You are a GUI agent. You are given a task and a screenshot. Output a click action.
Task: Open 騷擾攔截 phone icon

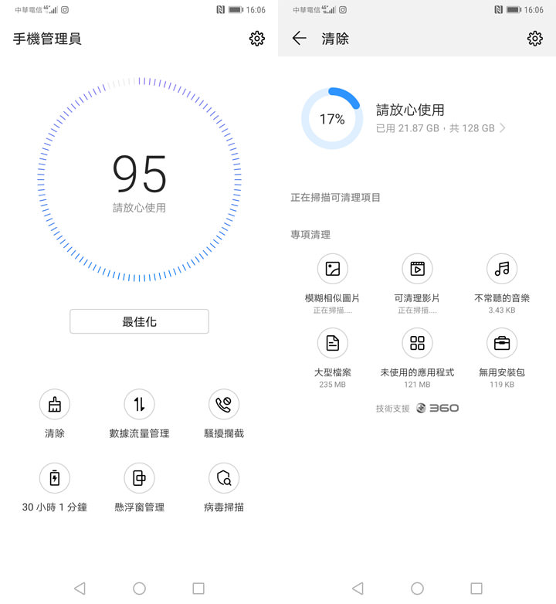tap(224, 404)
